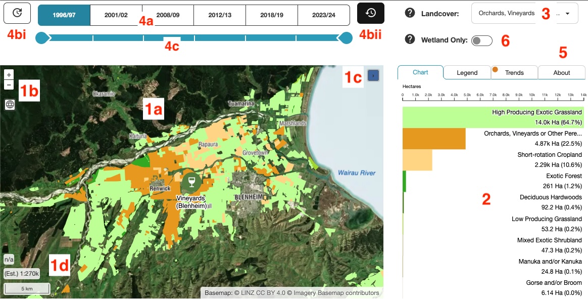Image resolution: width=588 pixels, height=299 pixels.
Task: Choose the 2023/24 time period
Action: pos(323,15)
